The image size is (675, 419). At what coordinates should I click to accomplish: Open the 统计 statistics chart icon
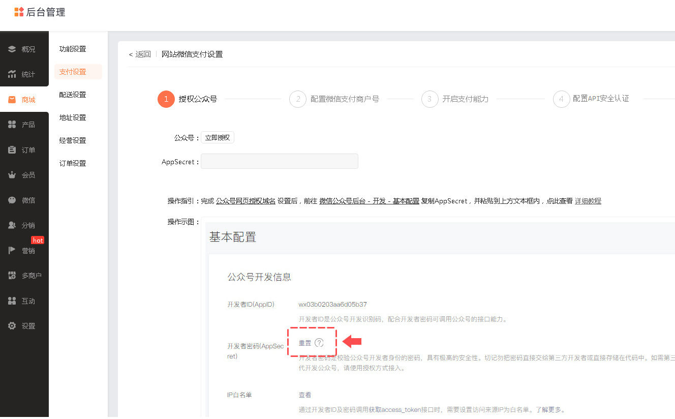(x=12, y=74)
